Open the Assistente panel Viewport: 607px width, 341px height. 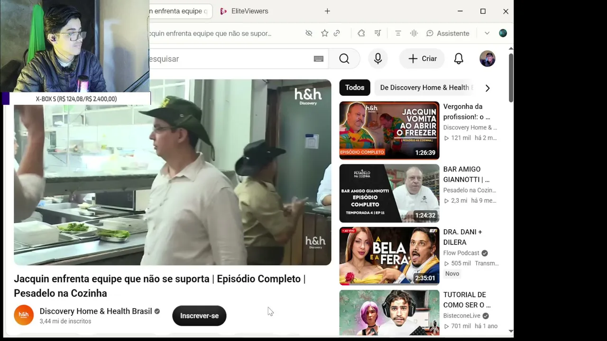click(448, 33)
